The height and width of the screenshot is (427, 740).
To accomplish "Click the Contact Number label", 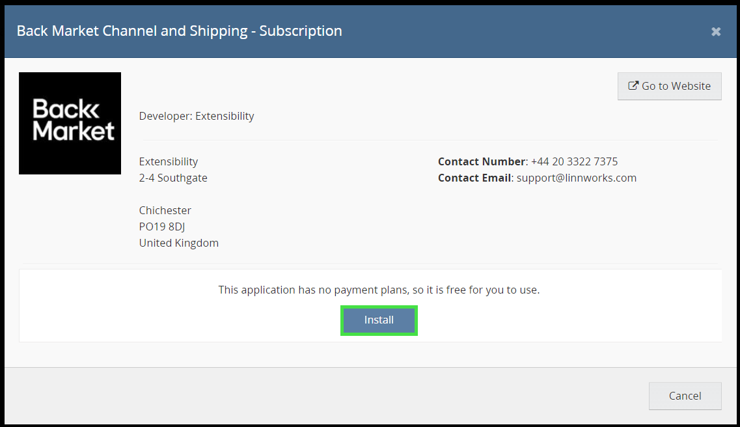I will click(x=482, y=161).
